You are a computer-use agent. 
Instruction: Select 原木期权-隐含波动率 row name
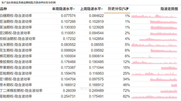tap(16, 85)
